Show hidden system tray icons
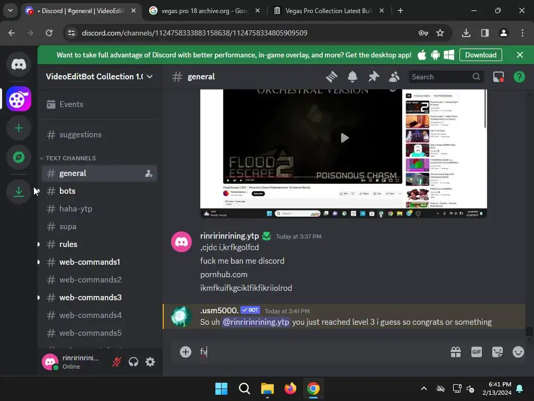Viewport: 534px width, 401px height. pos(424,388)
